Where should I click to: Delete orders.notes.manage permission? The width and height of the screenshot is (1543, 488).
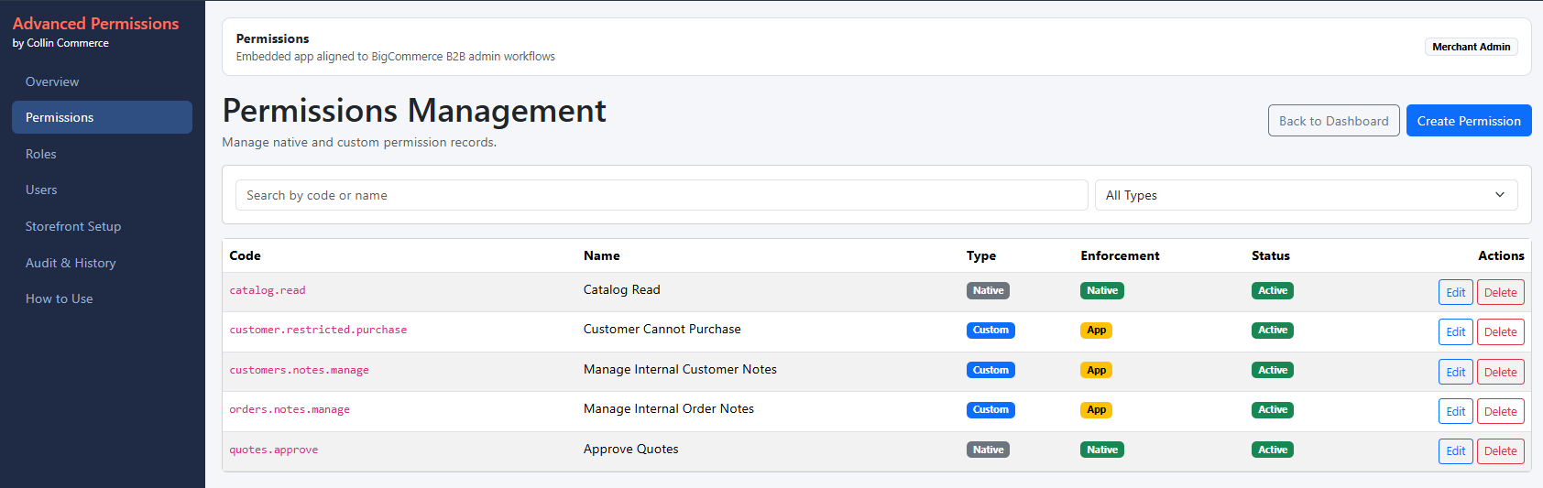[1500, 411]
